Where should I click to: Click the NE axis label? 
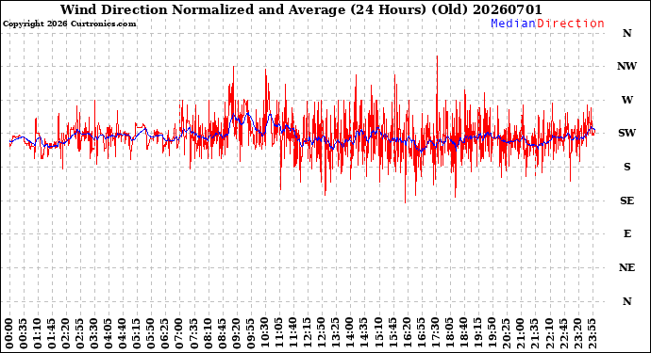tap(626, 267)
